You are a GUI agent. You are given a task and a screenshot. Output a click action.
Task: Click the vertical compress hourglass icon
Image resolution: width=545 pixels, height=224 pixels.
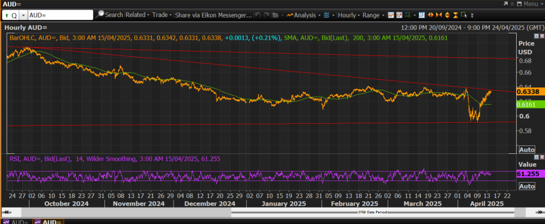pyautogui.click(x=455, y=15)
